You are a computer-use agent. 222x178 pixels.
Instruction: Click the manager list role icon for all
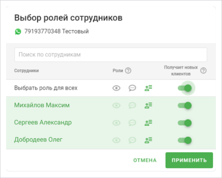(148, 88)
